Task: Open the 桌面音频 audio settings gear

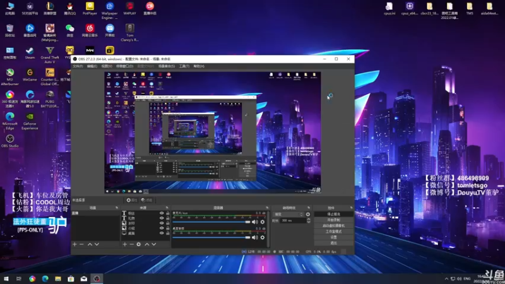Action: pos(263,237)
